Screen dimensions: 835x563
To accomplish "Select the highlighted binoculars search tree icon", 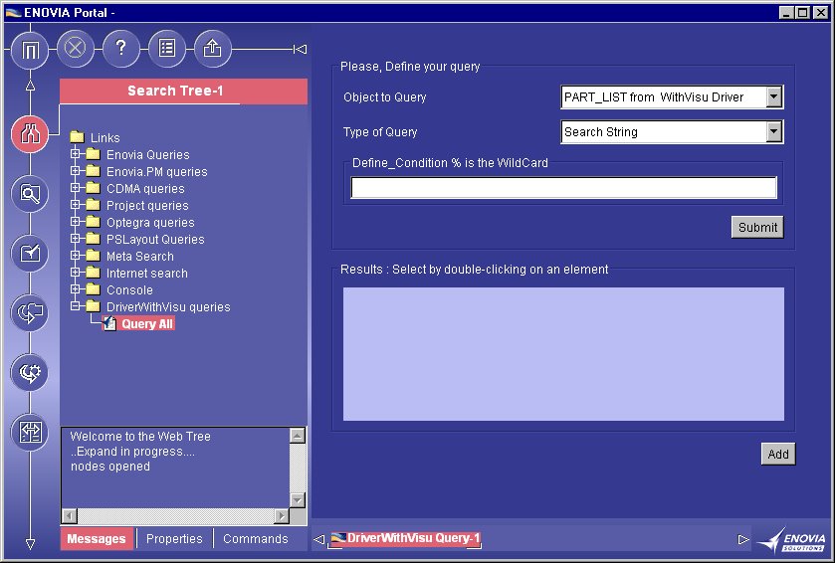I will 30,134.
